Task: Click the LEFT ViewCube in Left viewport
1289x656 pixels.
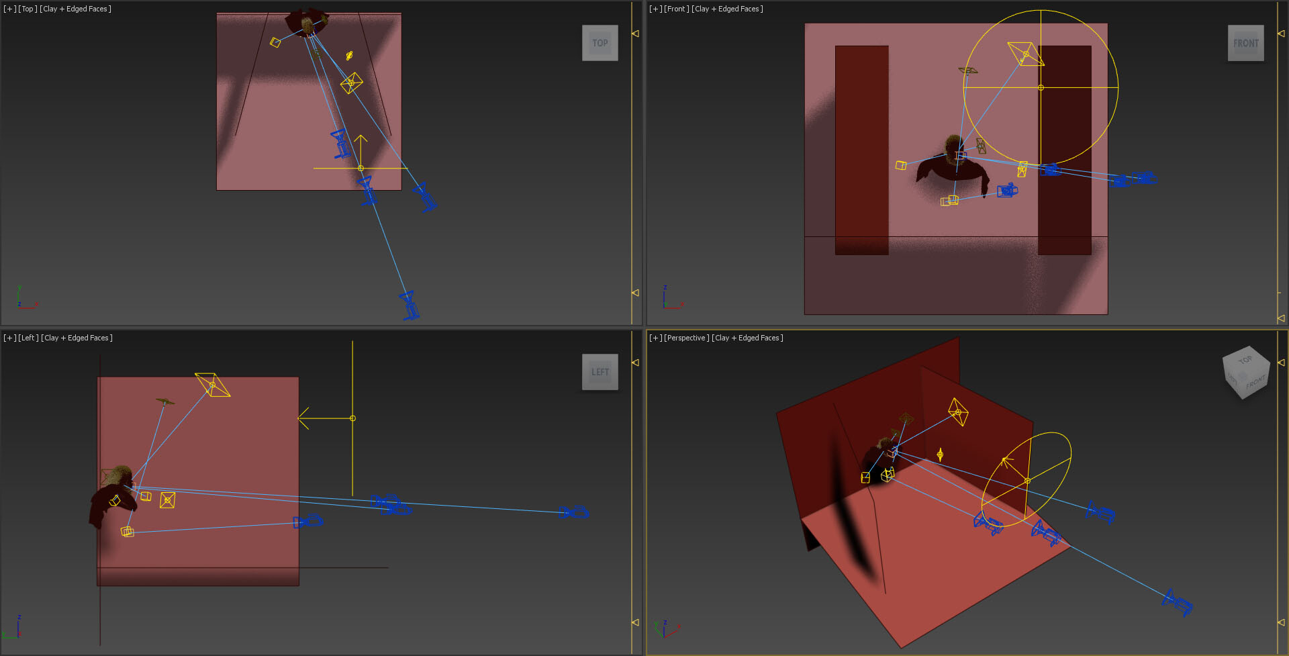Action: 600,372
